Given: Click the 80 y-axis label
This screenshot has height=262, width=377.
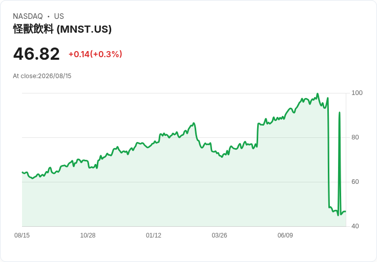Looking at the screenshot, I should coord(355,137).
